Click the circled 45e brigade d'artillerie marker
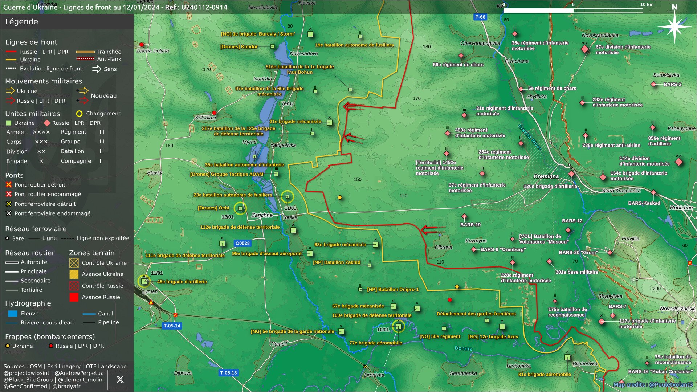697x392 pixels. [x=144, y=281]
